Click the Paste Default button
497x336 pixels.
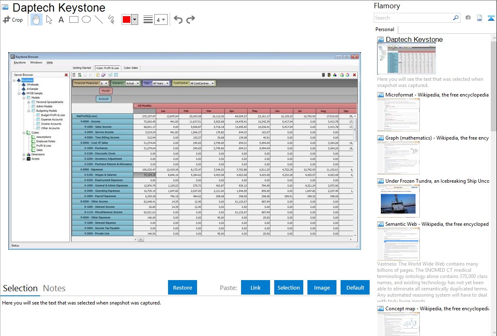pyautogui.click(x=355, y=288)
